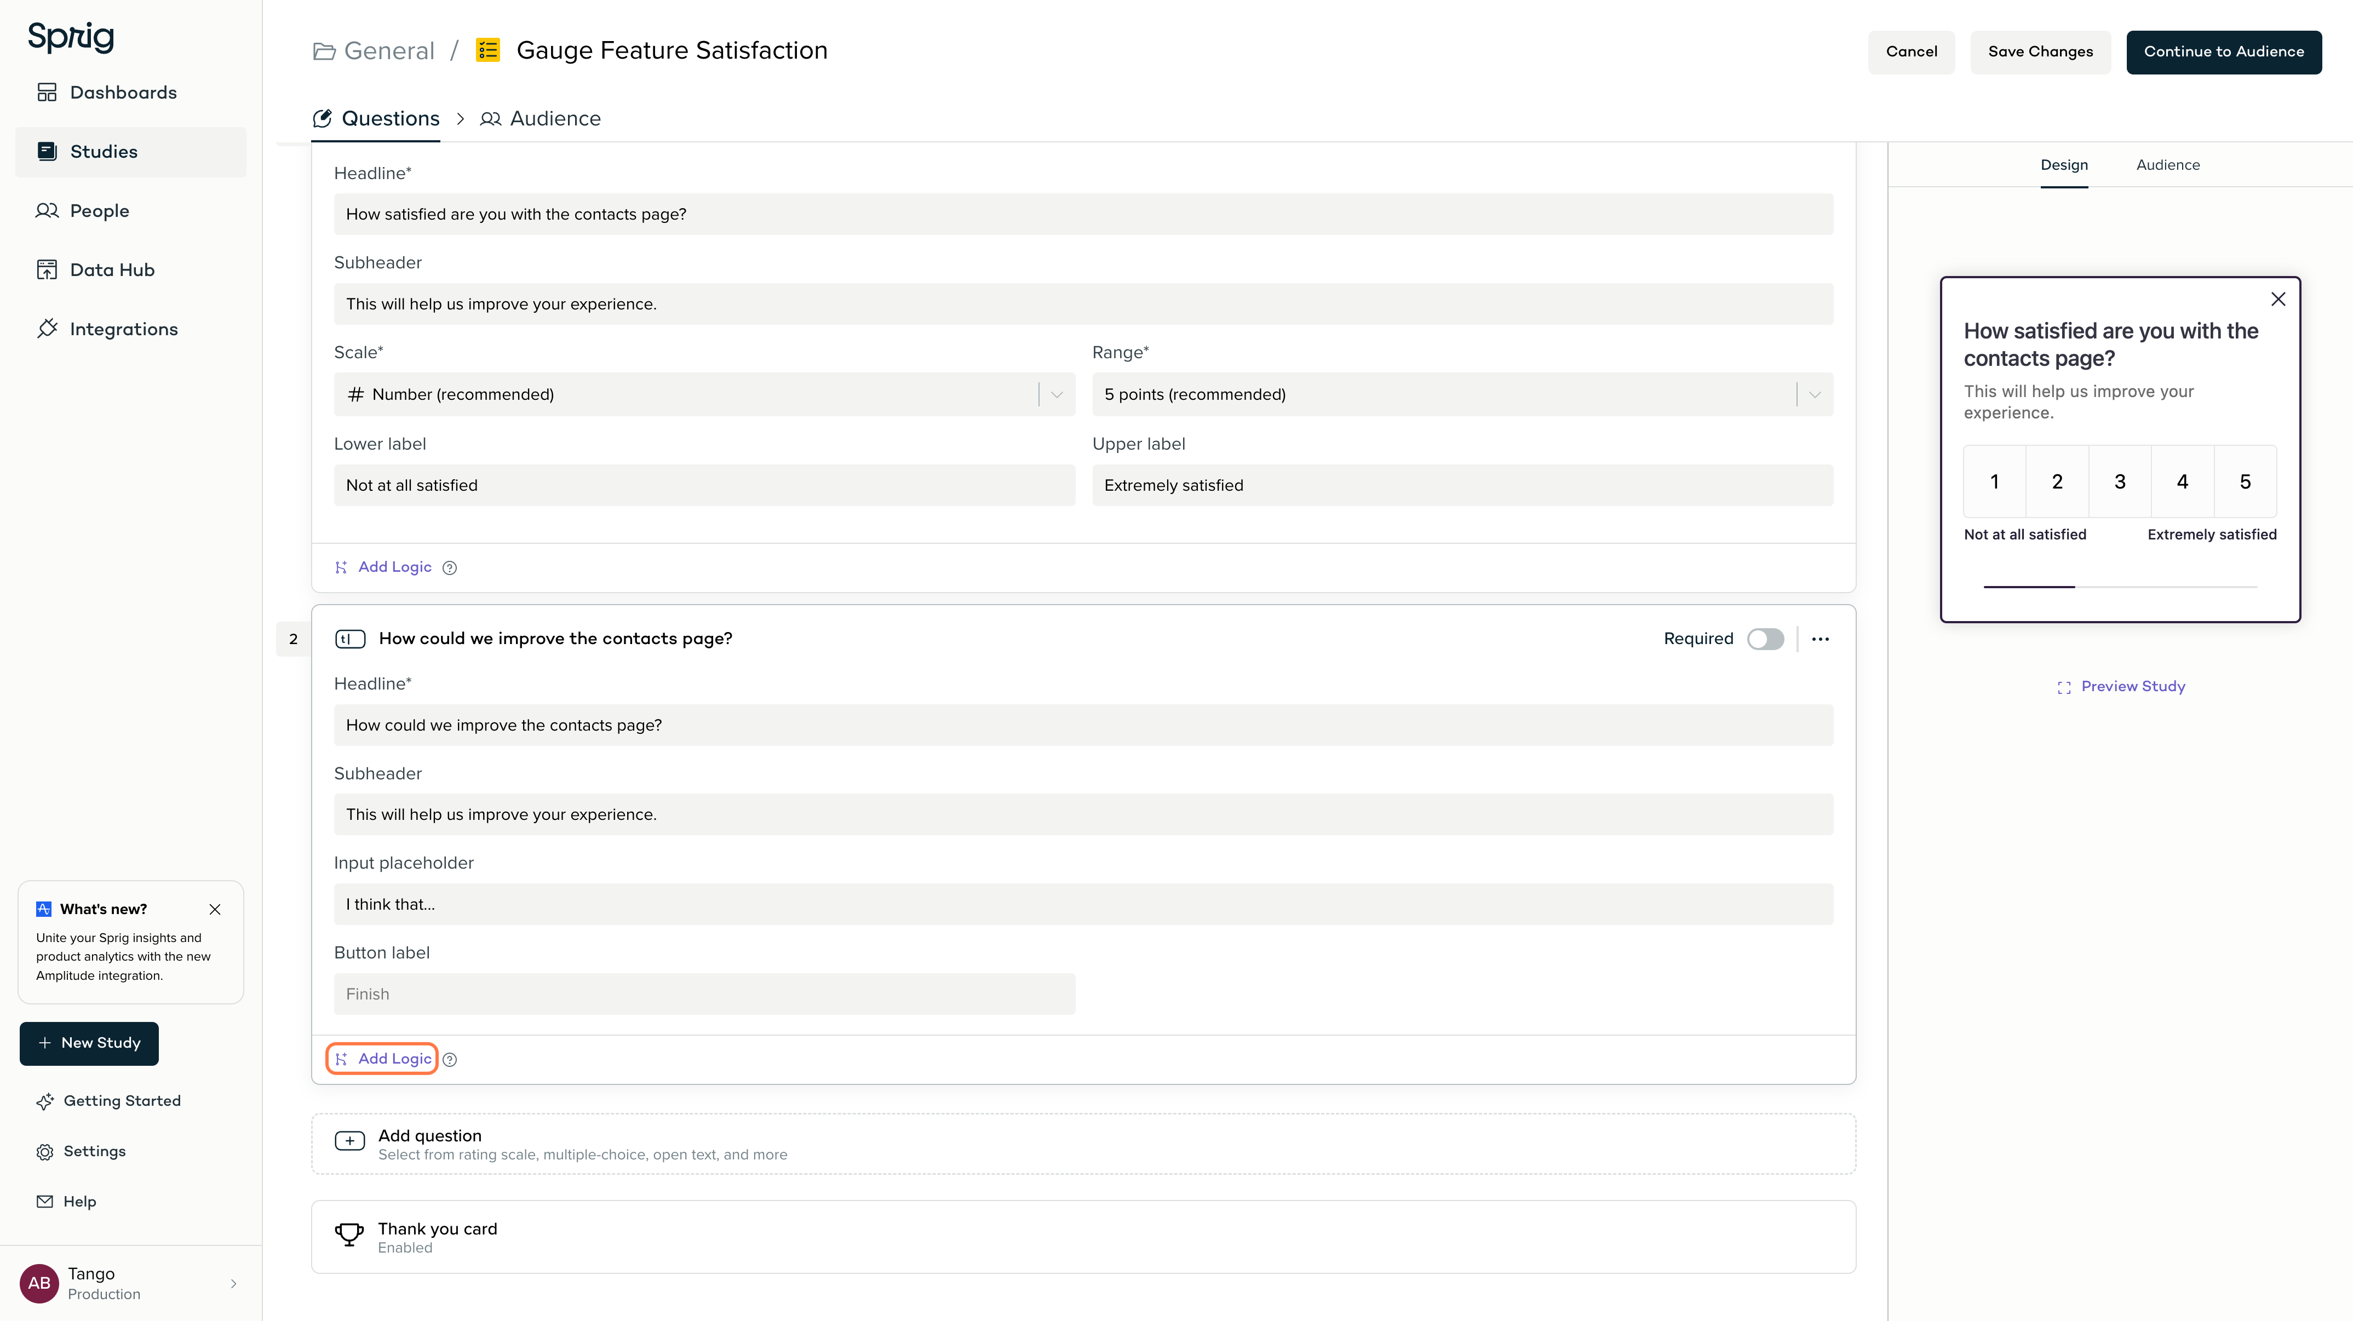The image size is (2353, 1321).
Task: Click the open text question type icon
Action: [350, 639]
